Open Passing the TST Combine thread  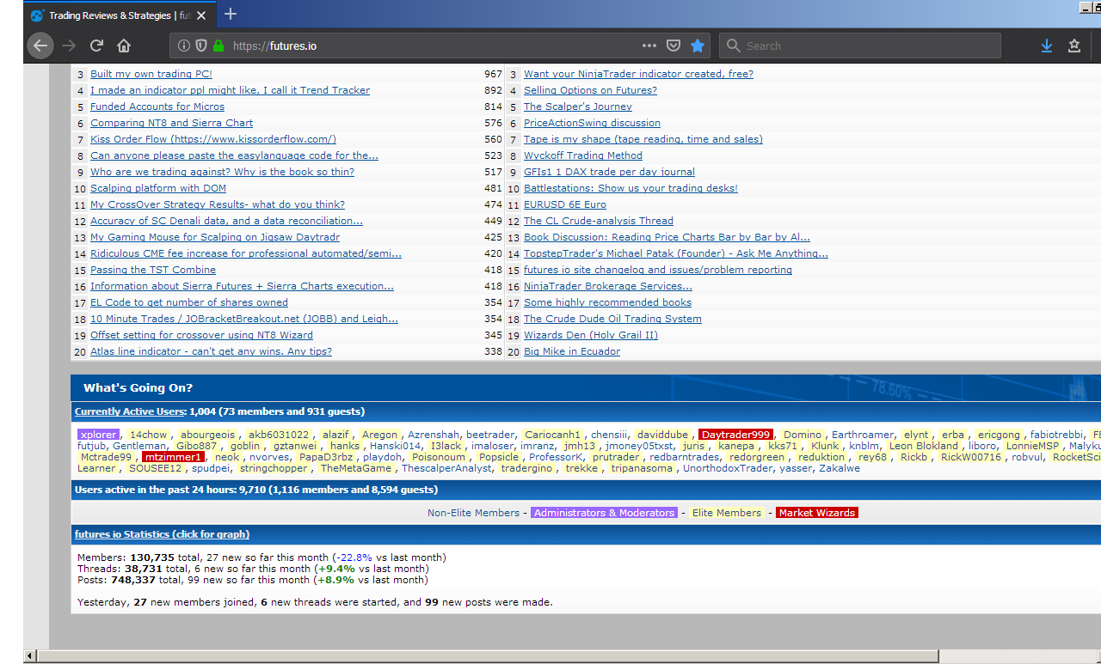point(153,270)
